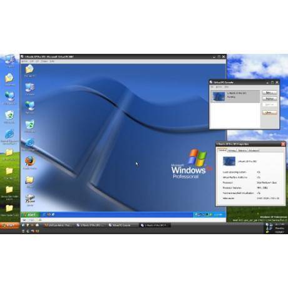The image size is (288, 288).
Task: Select guest desktop My Documents icon
Action: click(29, 71)
